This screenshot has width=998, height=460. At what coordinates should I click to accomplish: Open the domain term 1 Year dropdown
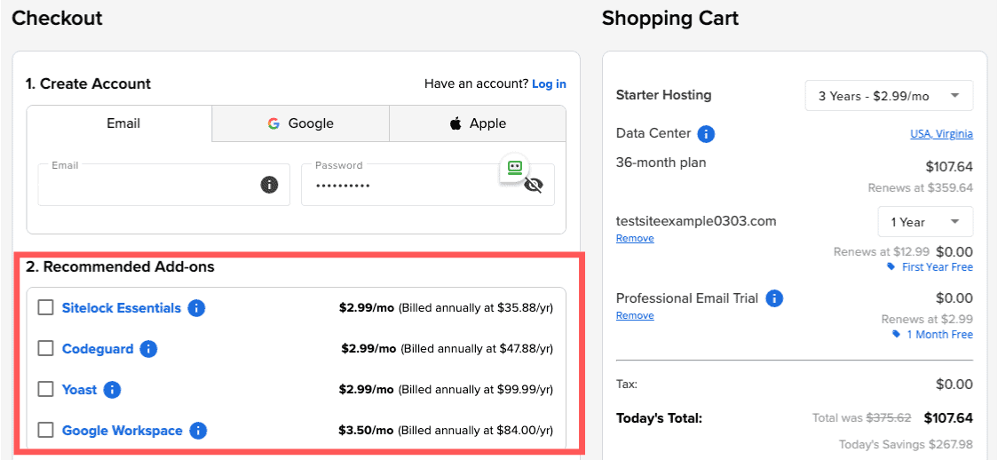tap(925, 222)
